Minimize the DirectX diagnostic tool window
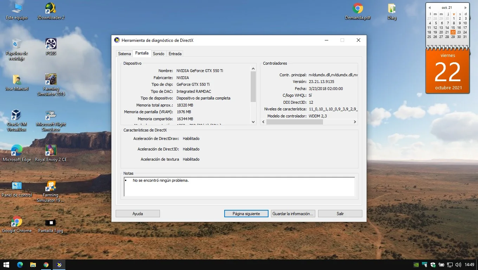Image resolution: width=478 pixels, height=270 pixels. coord(326,40)
